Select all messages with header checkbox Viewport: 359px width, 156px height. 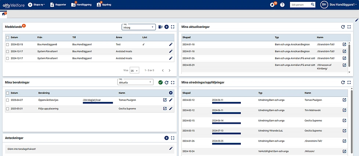pos(7,37)
